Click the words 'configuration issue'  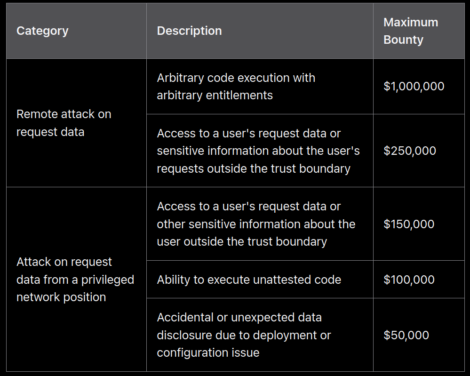(208, 353)
